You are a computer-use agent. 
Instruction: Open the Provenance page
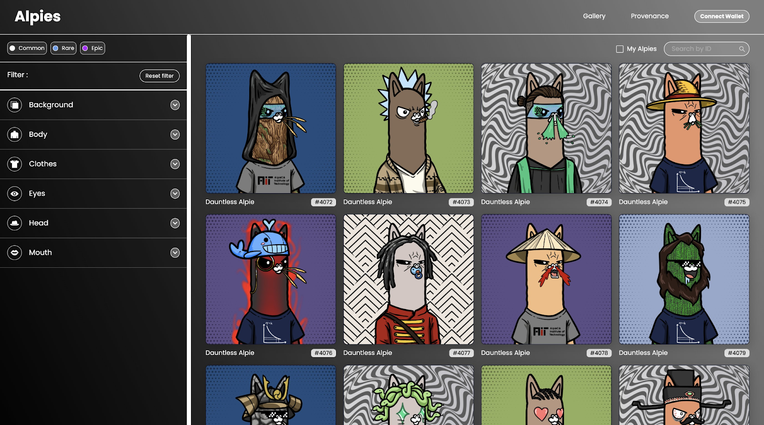coord(649,16)
